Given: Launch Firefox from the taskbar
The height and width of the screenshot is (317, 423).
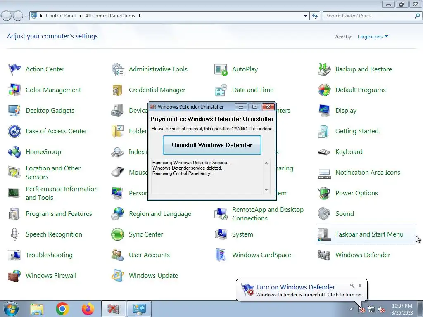Looking at the screenshot, I should 88,309.
